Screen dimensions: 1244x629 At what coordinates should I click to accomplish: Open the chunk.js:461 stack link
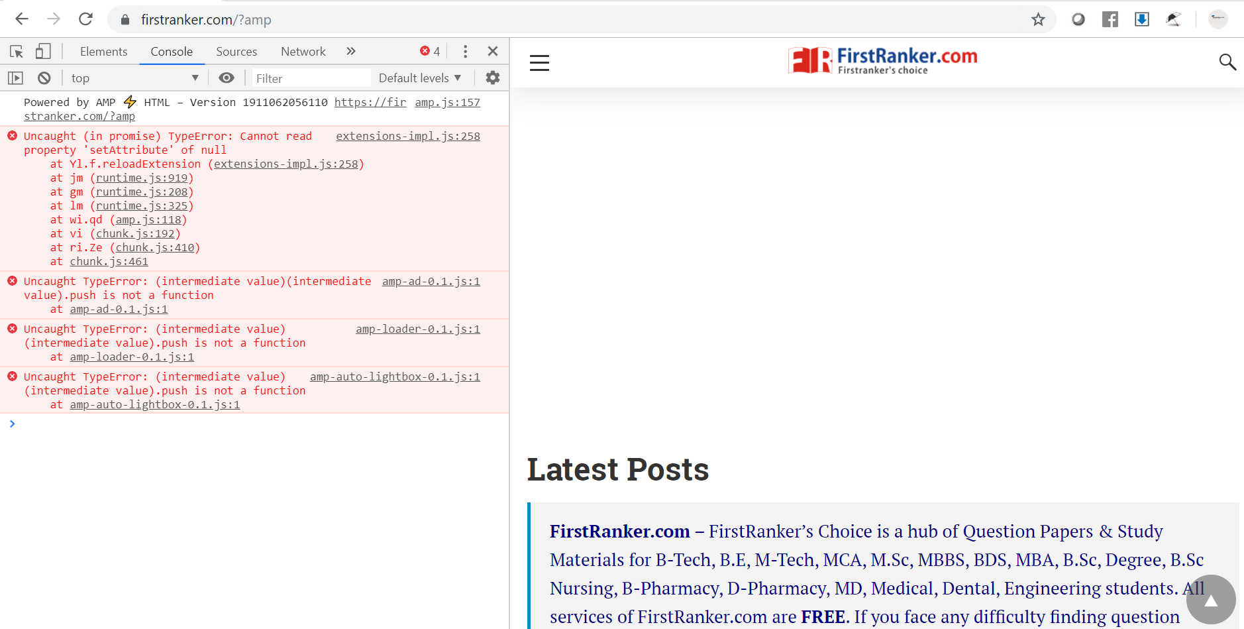pos(109,261)
